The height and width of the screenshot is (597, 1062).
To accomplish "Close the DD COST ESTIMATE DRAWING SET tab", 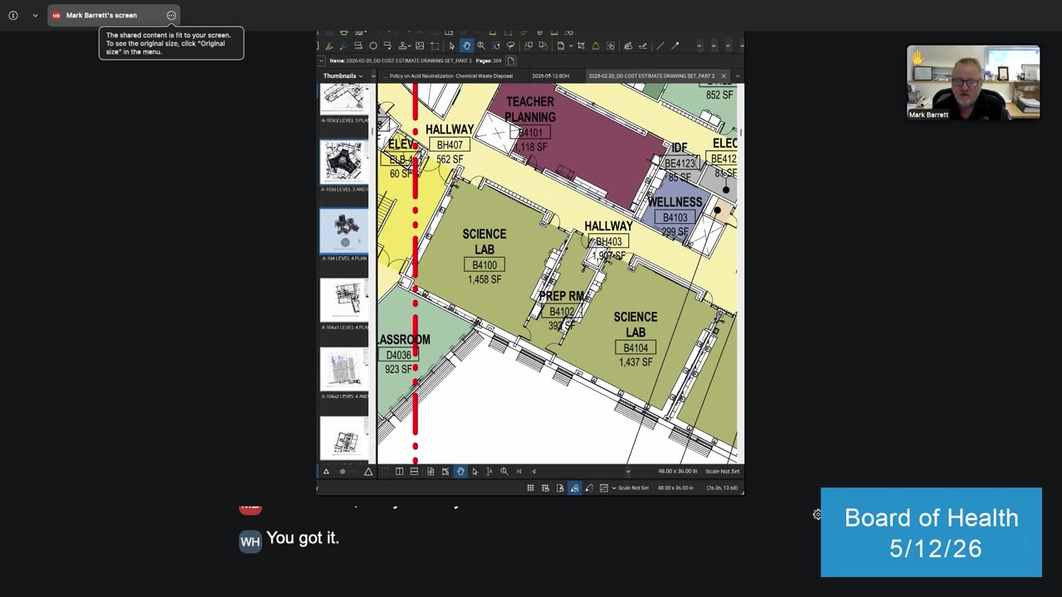I will 723,75.
